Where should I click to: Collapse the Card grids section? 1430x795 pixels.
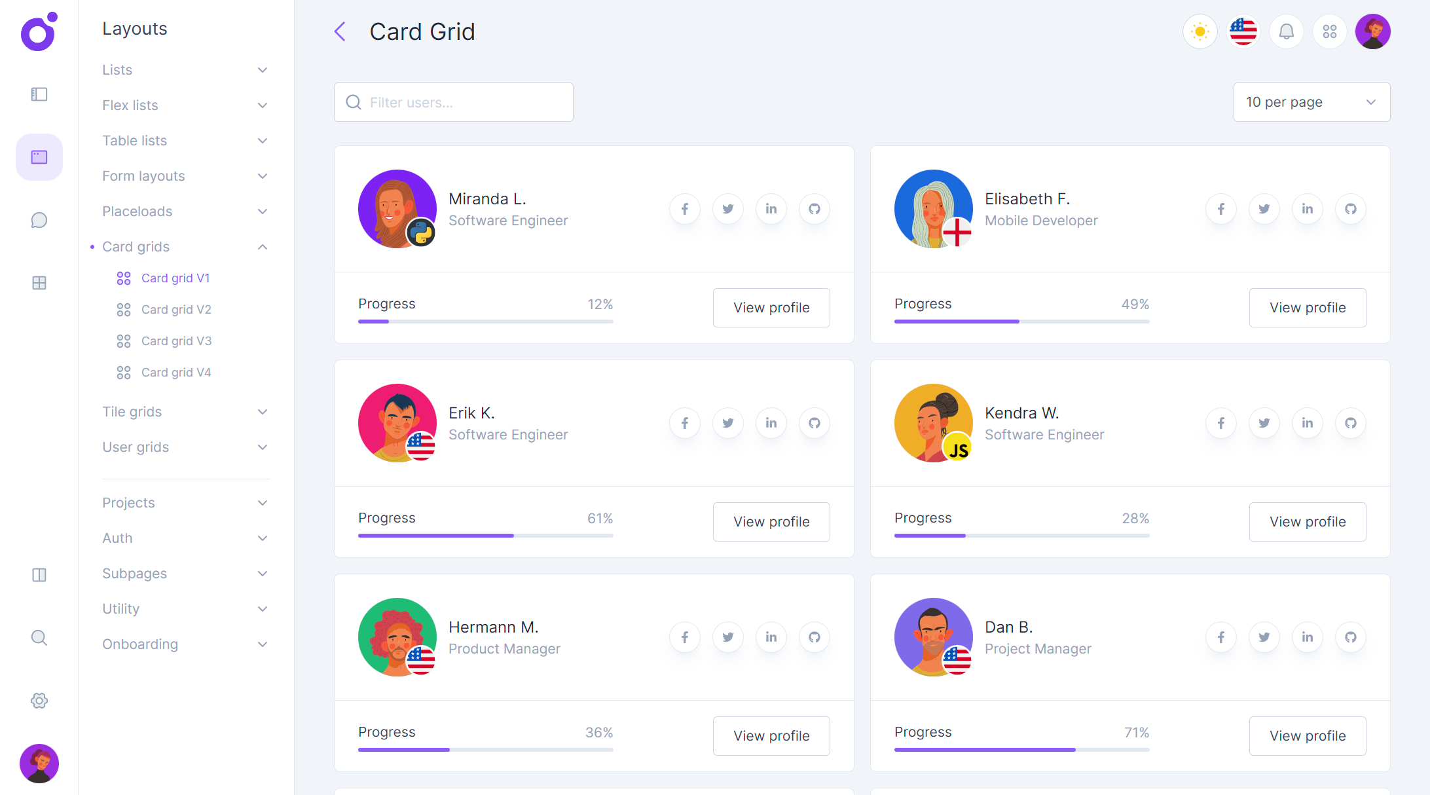click(185, 246)
